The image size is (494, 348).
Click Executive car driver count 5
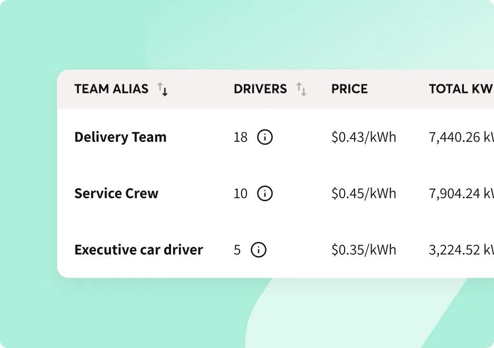point(237,250)
